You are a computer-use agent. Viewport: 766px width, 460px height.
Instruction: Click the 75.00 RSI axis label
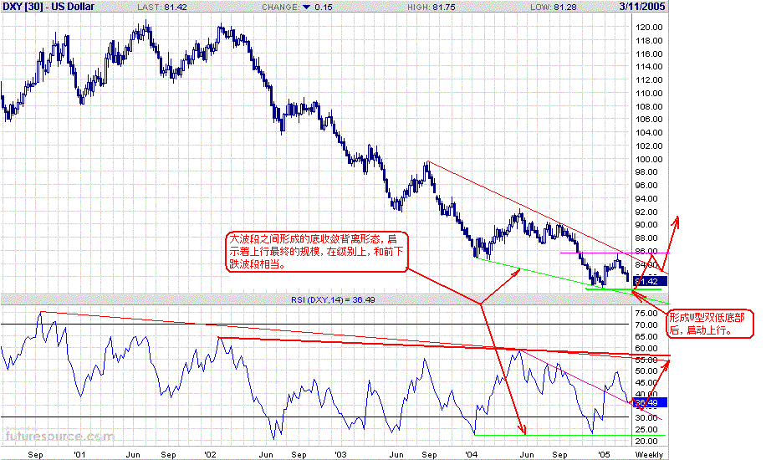tap(646, 314)
